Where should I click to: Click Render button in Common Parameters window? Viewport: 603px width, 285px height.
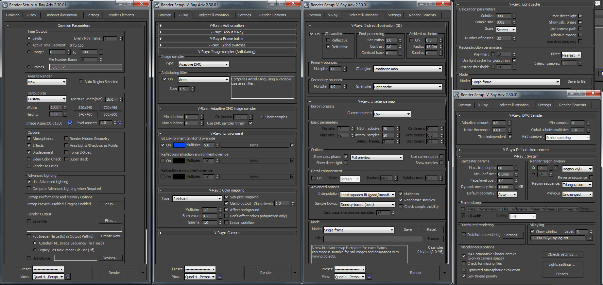(114, 273)
